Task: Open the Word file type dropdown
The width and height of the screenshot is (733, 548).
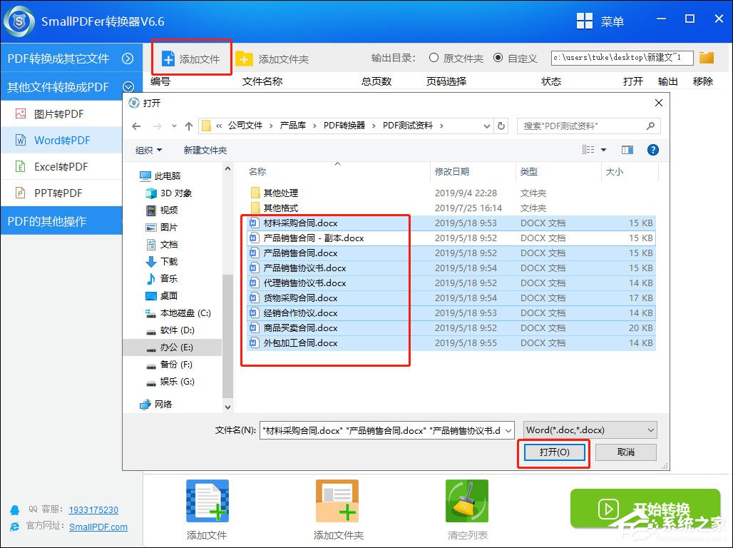Action: pyautogui.click(x=588, y=430)
